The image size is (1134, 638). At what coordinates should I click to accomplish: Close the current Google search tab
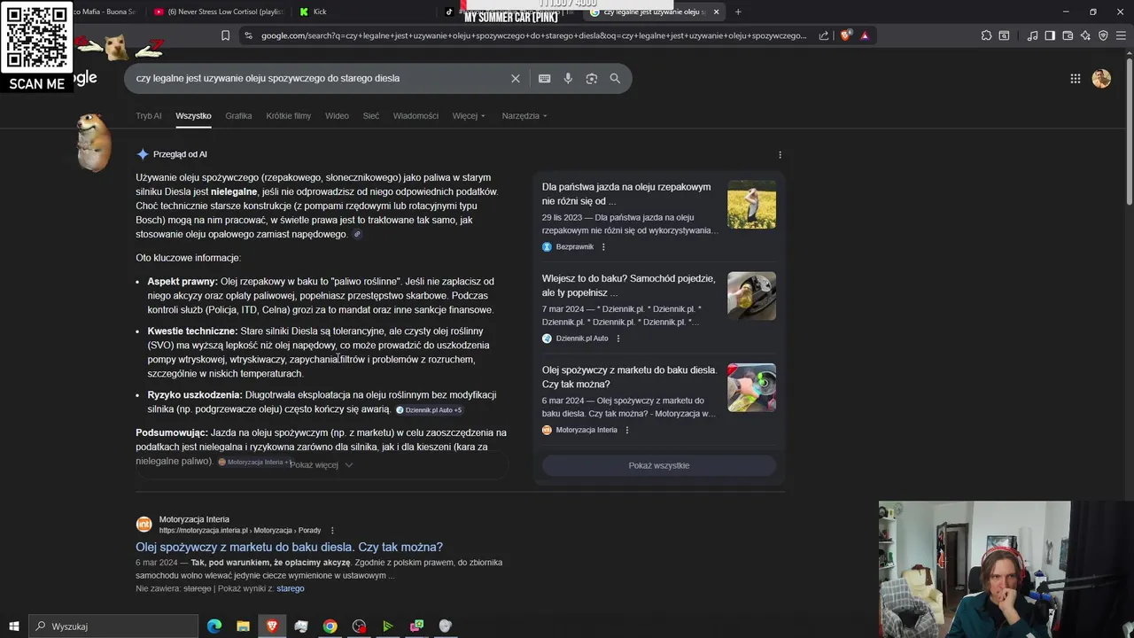[716, 12]
